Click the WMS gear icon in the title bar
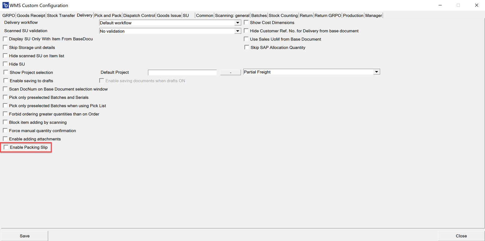 [x=5, y=5]
